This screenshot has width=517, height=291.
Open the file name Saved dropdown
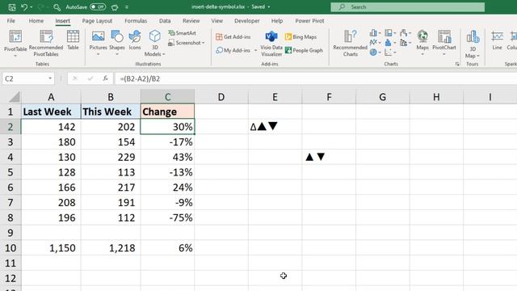[269, 7]
